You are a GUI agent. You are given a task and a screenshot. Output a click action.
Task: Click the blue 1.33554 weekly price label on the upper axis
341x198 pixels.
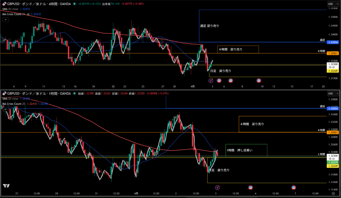[333, 43]
